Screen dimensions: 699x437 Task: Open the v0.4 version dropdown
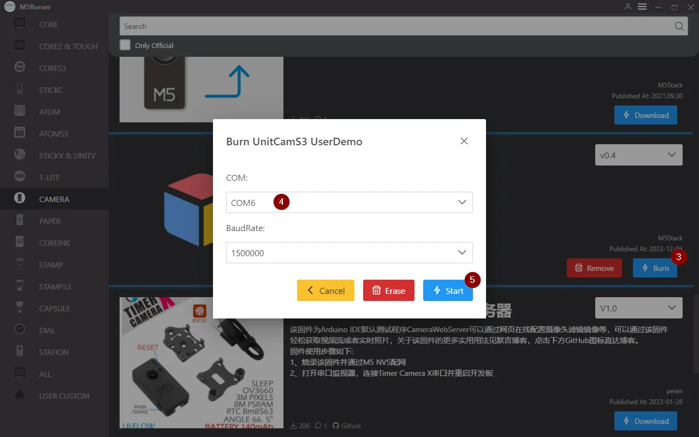[x=638, y=155]
